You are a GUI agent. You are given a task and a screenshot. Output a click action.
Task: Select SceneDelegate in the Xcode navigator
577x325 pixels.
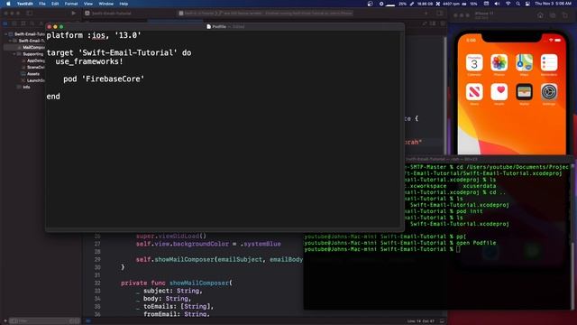(x=35, y=67)
